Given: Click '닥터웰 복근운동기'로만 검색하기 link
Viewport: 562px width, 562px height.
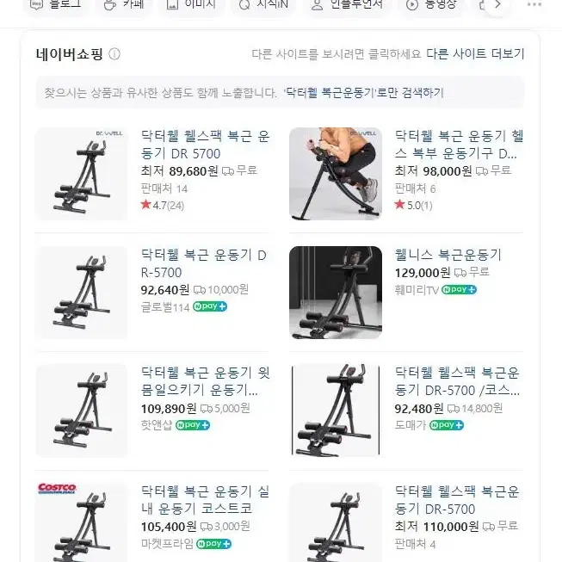Looking at the screenshot, I should pos(364,93).
